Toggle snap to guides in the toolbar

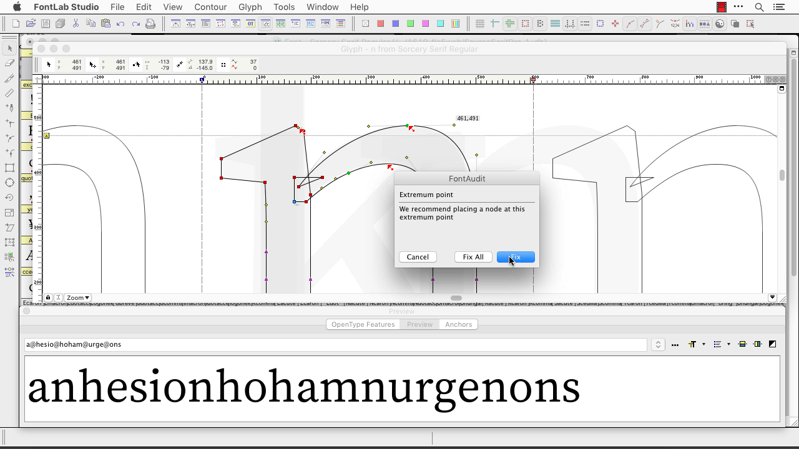coord(494,23)
